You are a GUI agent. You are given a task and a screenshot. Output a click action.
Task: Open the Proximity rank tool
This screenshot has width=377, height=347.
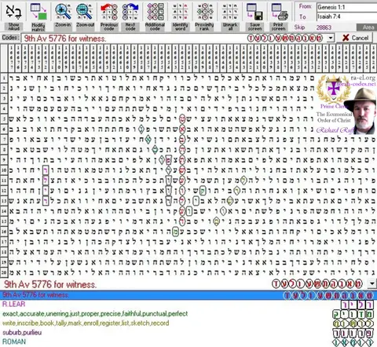[204, 16]
